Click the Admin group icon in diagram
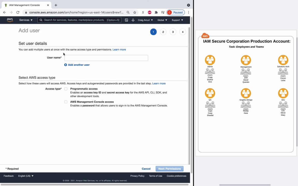Viewport: 298px width, 186px height. pos(210,60)
